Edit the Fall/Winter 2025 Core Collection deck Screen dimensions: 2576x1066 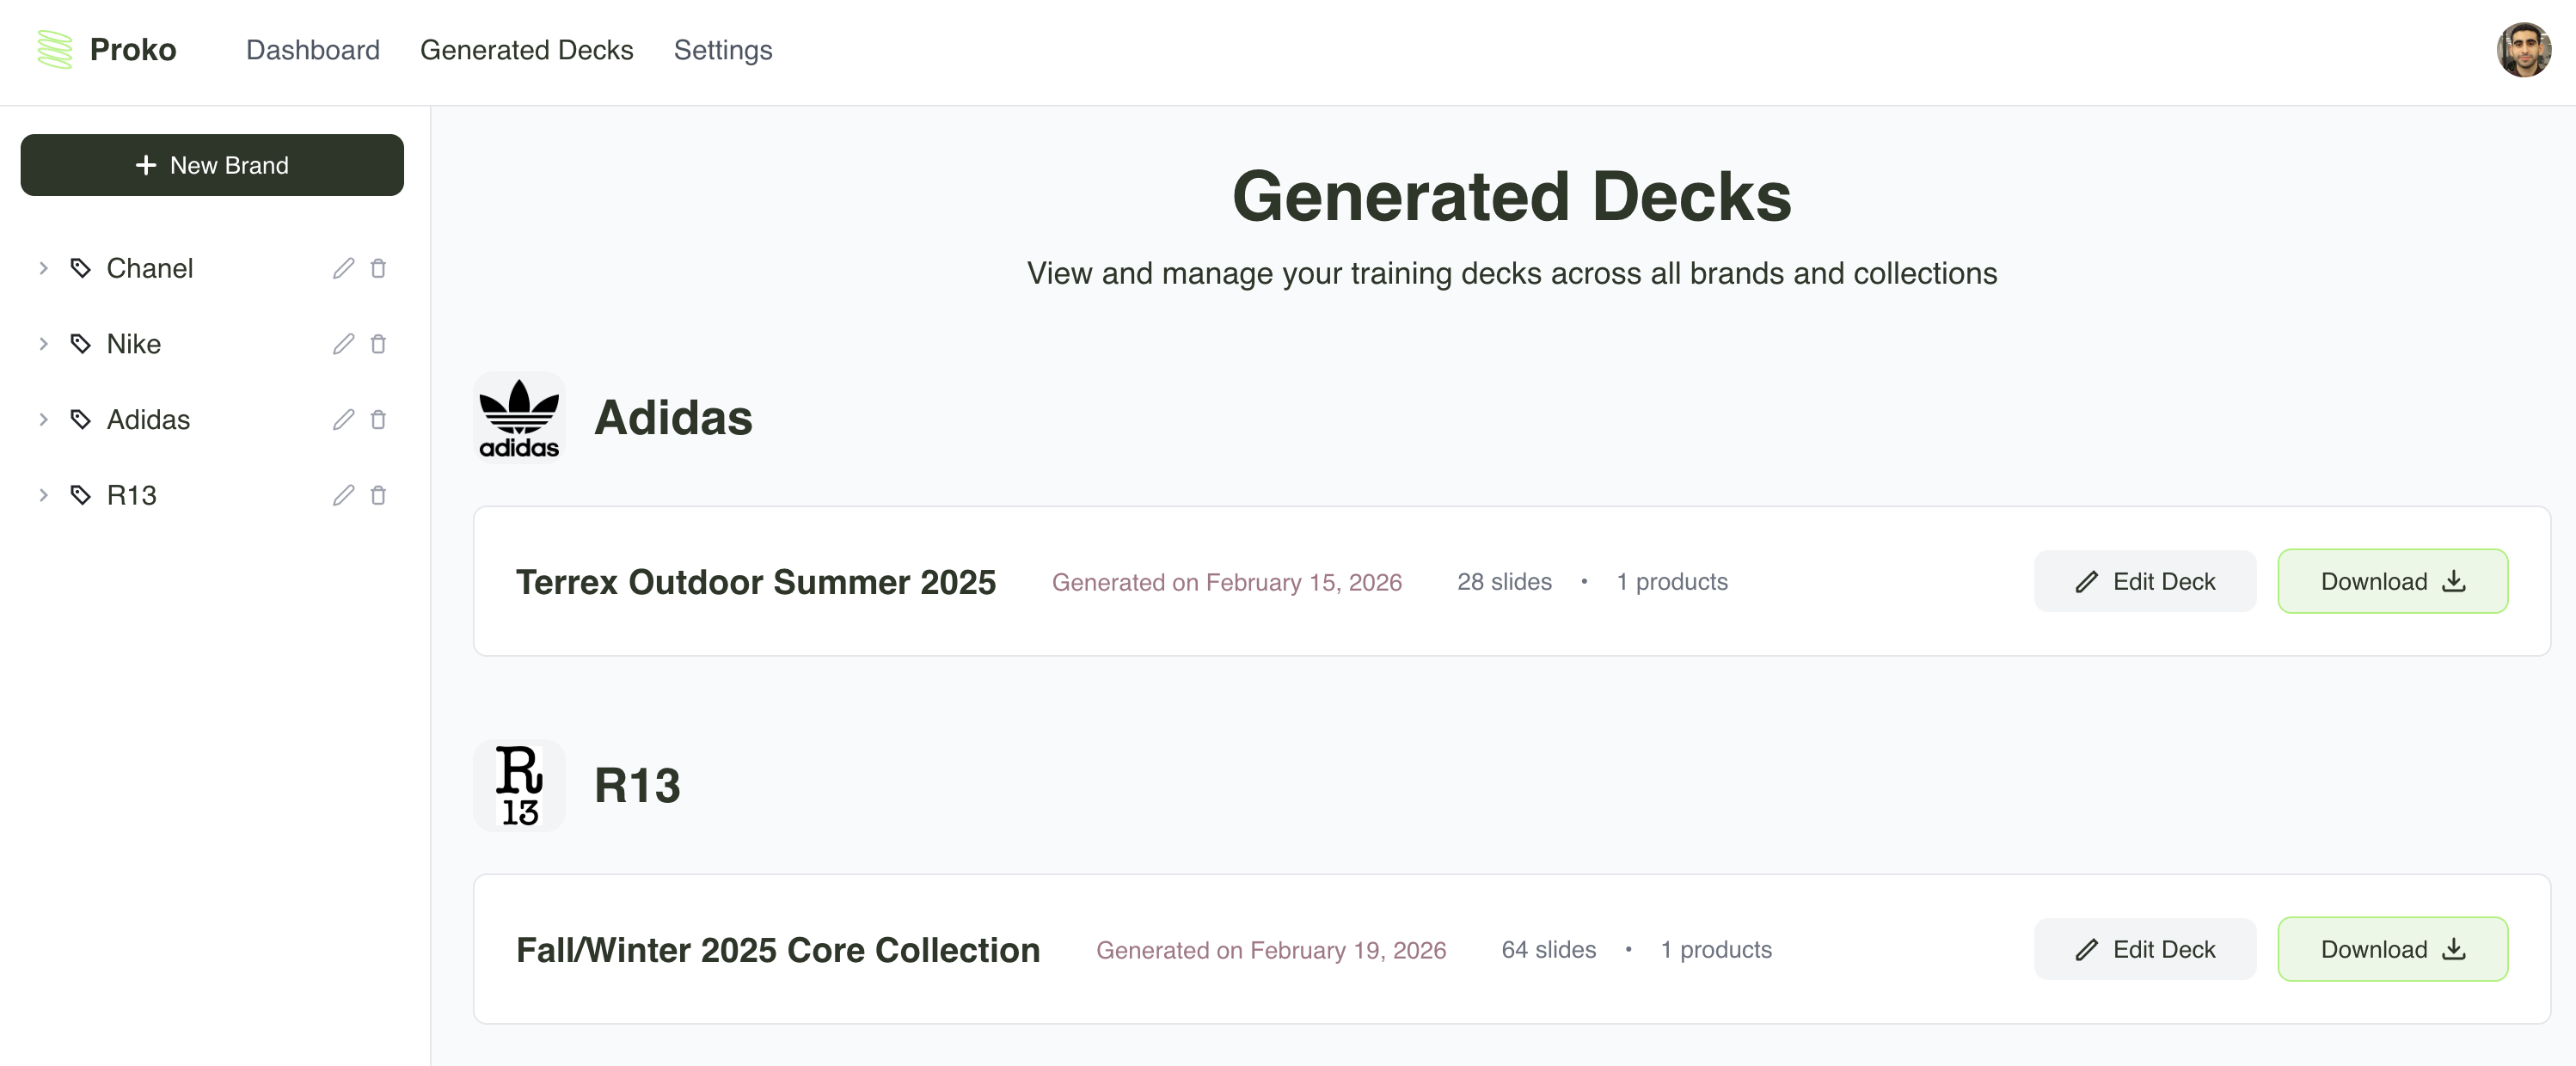tap(2144, 949)
